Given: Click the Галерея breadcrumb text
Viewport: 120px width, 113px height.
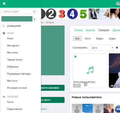Looking at the screenshot, I should [50, 23].
